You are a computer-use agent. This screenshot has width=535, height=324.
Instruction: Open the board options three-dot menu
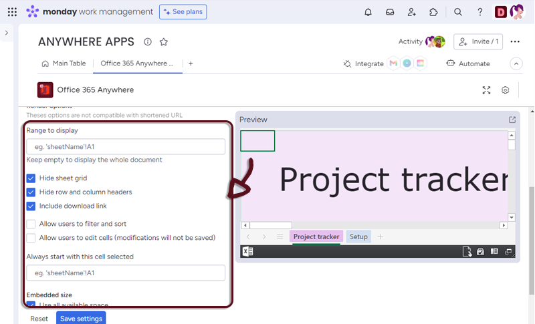tap(515, 41)
